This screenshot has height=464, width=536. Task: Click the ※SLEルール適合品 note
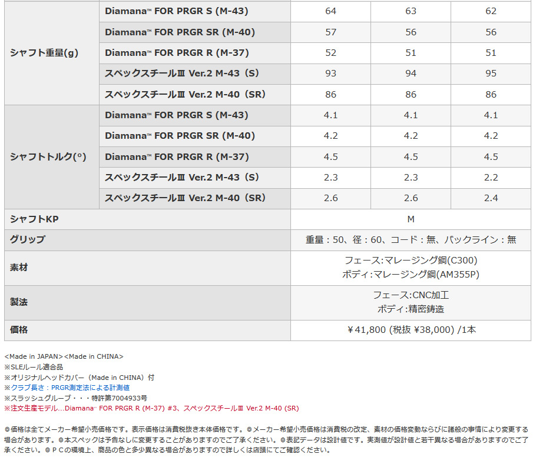[34, 367]
